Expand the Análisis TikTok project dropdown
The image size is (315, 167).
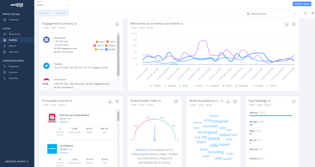[52, 4]
